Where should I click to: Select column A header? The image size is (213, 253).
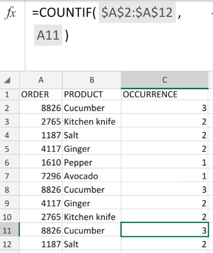[x=41, y=80]
